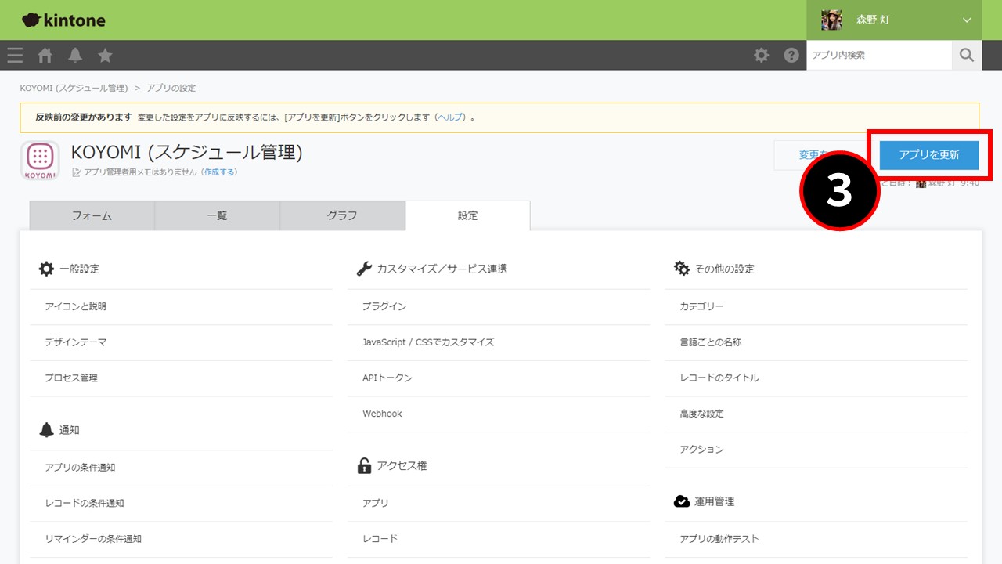Open the help question mark icon
This screenshot has height=564, width=1002.
click(791, 55)
